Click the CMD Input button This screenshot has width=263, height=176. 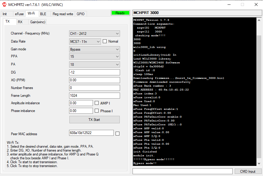(248, 171)
